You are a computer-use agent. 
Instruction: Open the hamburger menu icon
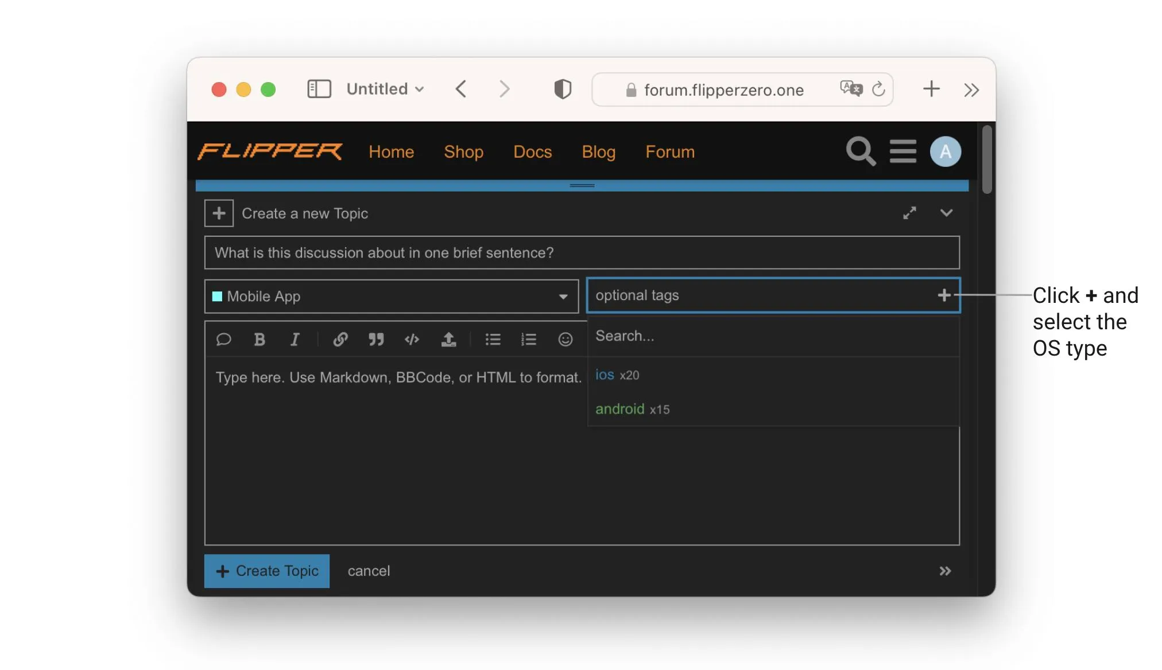click(903, 151)
